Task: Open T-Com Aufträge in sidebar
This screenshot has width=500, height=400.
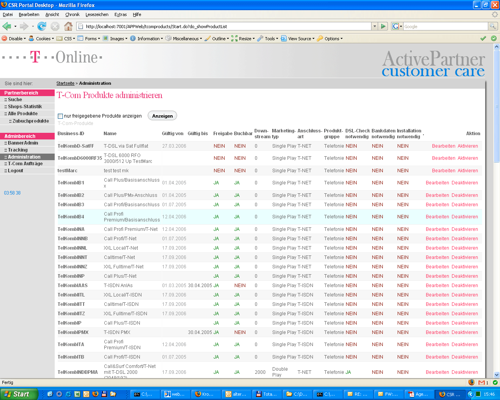Action: pyautogui.click(x=25, y=164)
